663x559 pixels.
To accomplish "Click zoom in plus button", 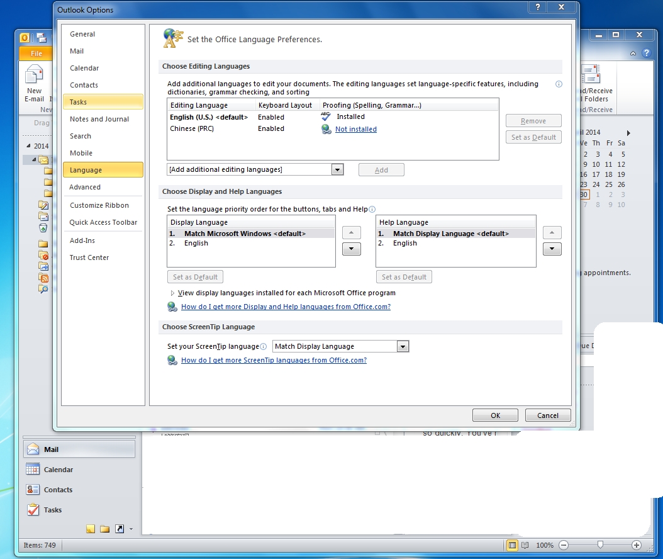I will point(637,545).
